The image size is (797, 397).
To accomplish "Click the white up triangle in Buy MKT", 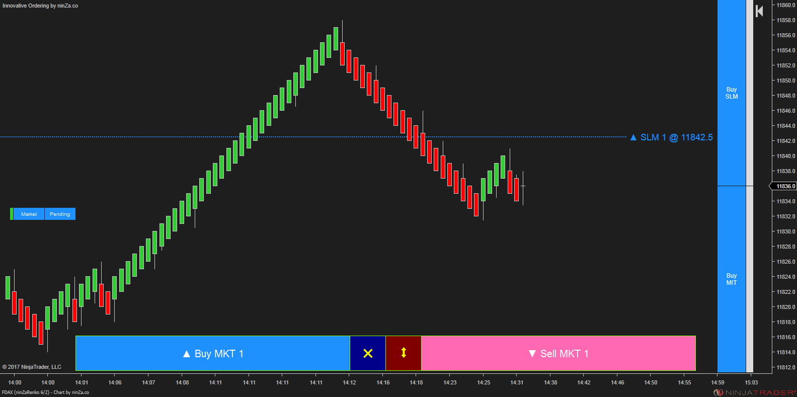I will [x=187, y=354].
